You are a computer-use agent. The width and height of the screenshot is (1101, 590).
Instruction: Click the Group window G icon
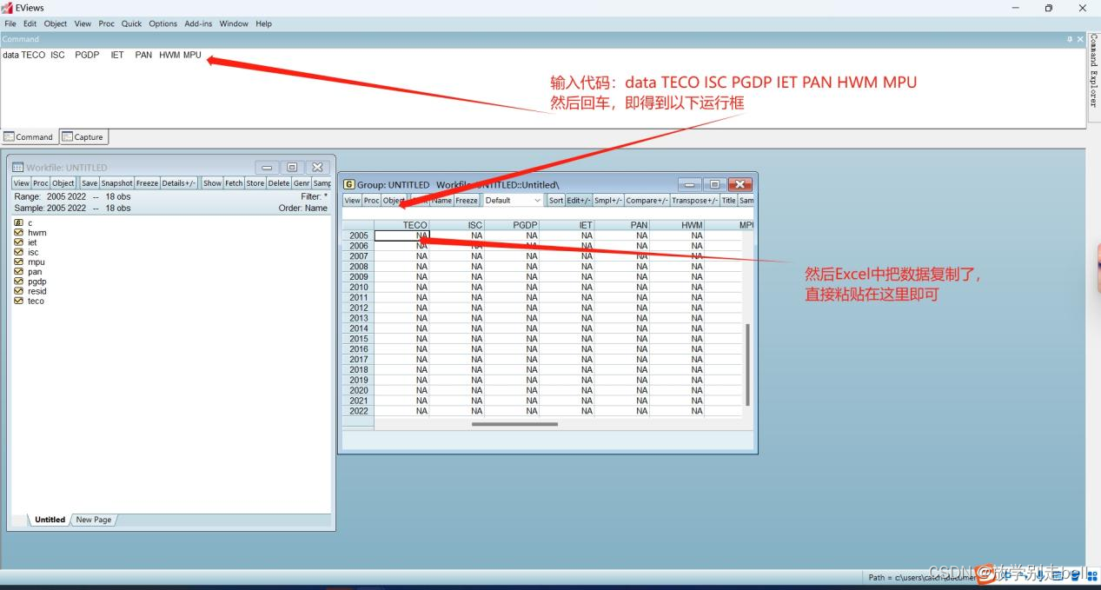point(349,184)
